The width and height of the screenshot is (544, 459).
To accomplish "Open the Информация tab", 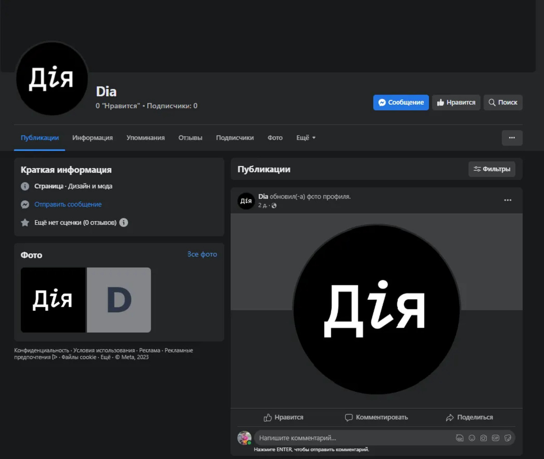I will click(92, 138).
